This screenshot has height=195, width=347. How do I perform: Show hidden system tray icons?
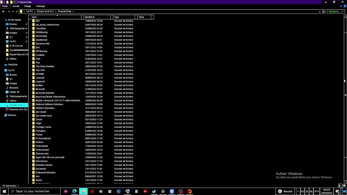(x=298, y=191)
